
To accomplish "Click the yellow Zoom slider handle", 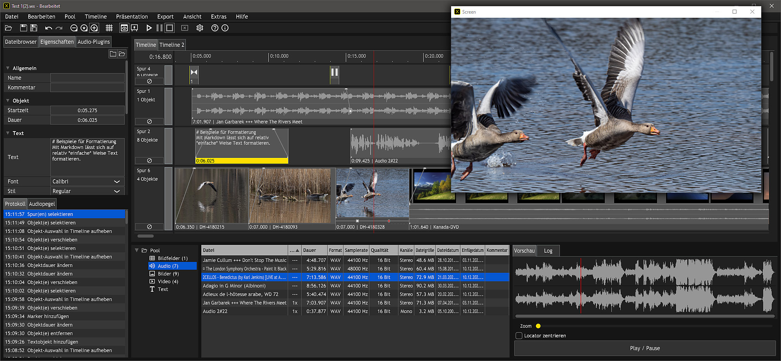I will [538, 326].
